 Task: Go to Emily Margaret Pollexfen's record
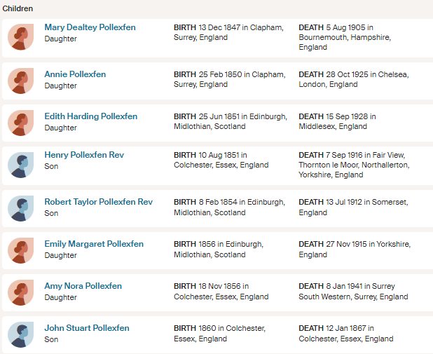[94, 244]
